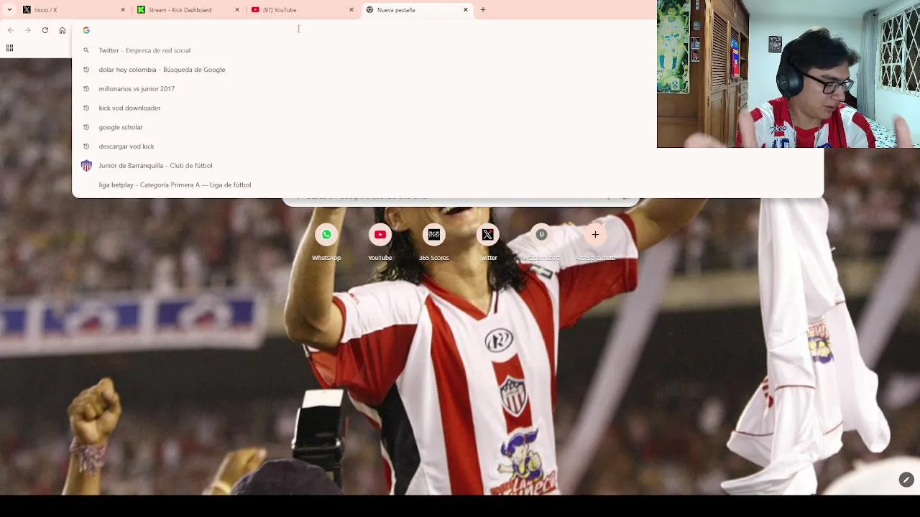Select suggestion Junior de Barranquilla - Club de fútbol
The image size is (920, 517).
point(447,166)
